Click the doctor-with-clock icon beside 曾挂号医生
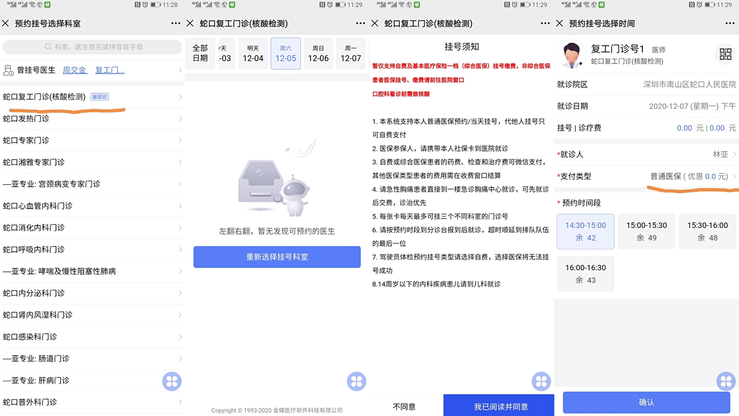 8,70
